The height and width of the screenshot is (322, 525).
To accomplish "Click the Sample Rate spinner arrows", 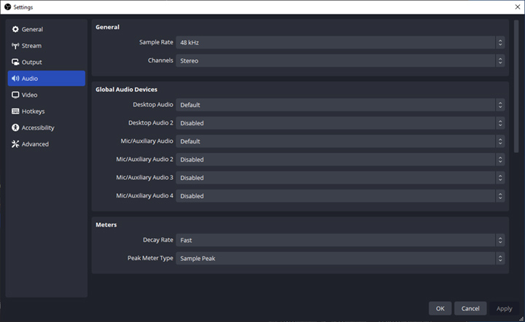I will [x=500, y=42].
